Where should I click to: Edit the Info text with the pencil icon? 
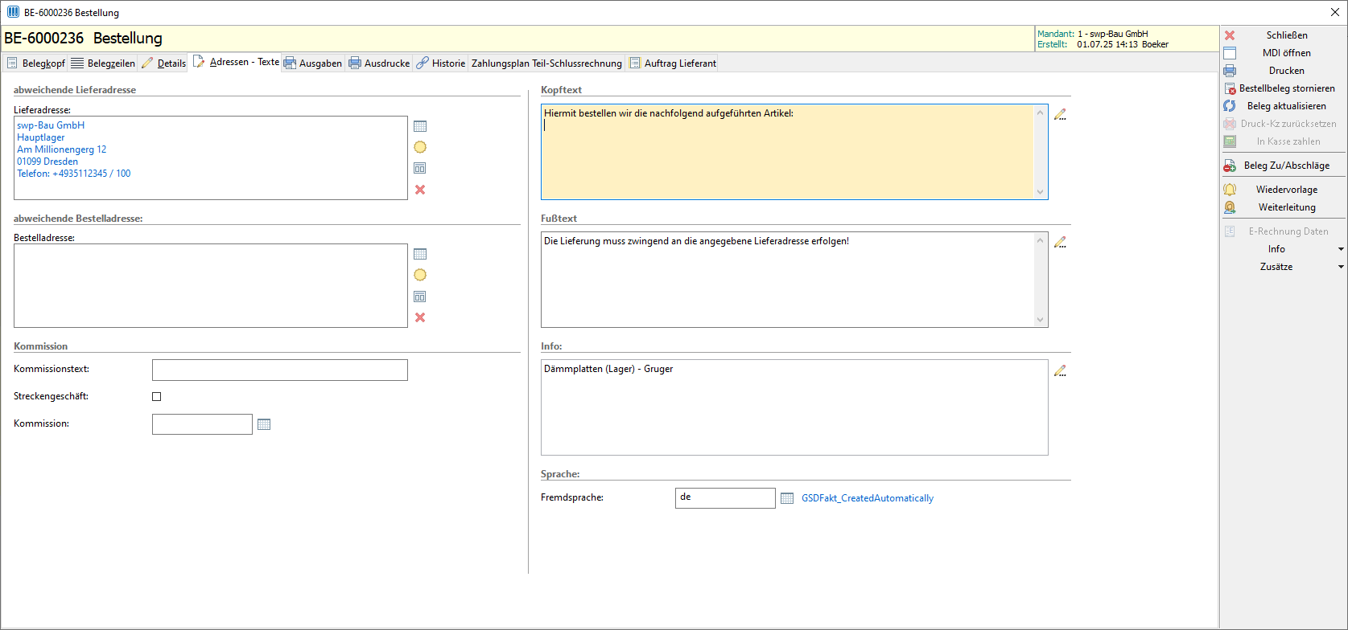click(x=1061, y=370)
